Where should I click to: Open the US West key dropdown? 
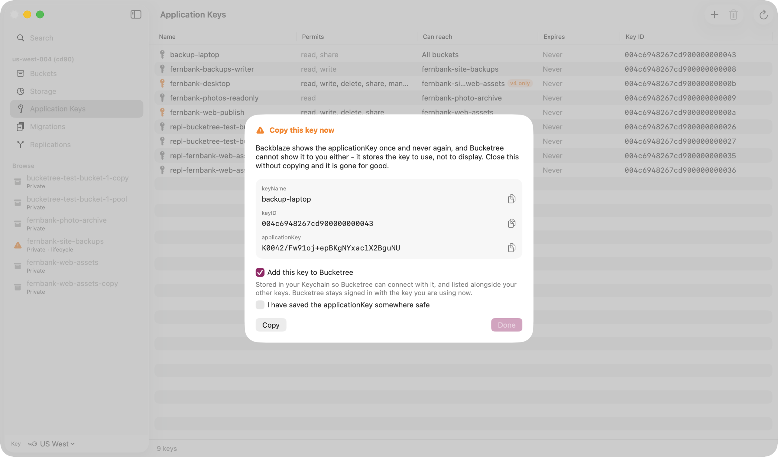(52, 444)
